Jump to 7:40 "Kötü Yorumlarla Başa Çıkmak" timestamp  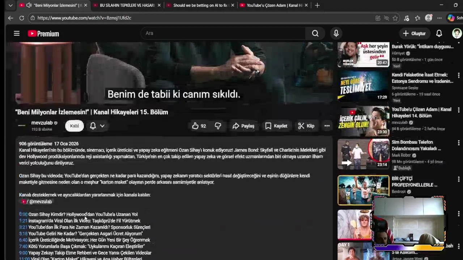click(23, 246)
